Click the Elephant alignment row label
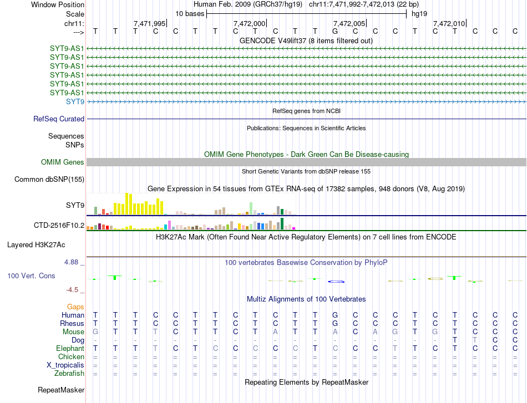The height and width of the screenshot is (403, 527). pos(70,349)
